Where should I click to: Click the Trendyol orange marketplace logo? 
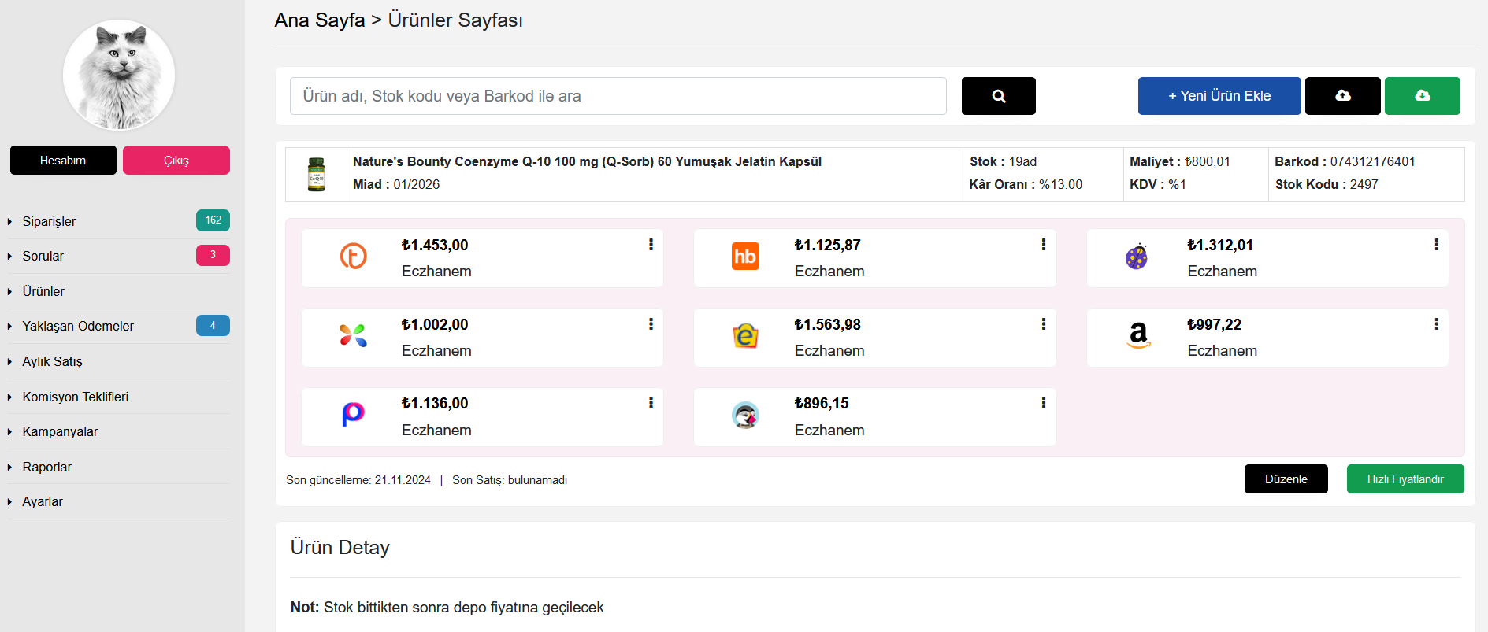[x=353, y=257]
